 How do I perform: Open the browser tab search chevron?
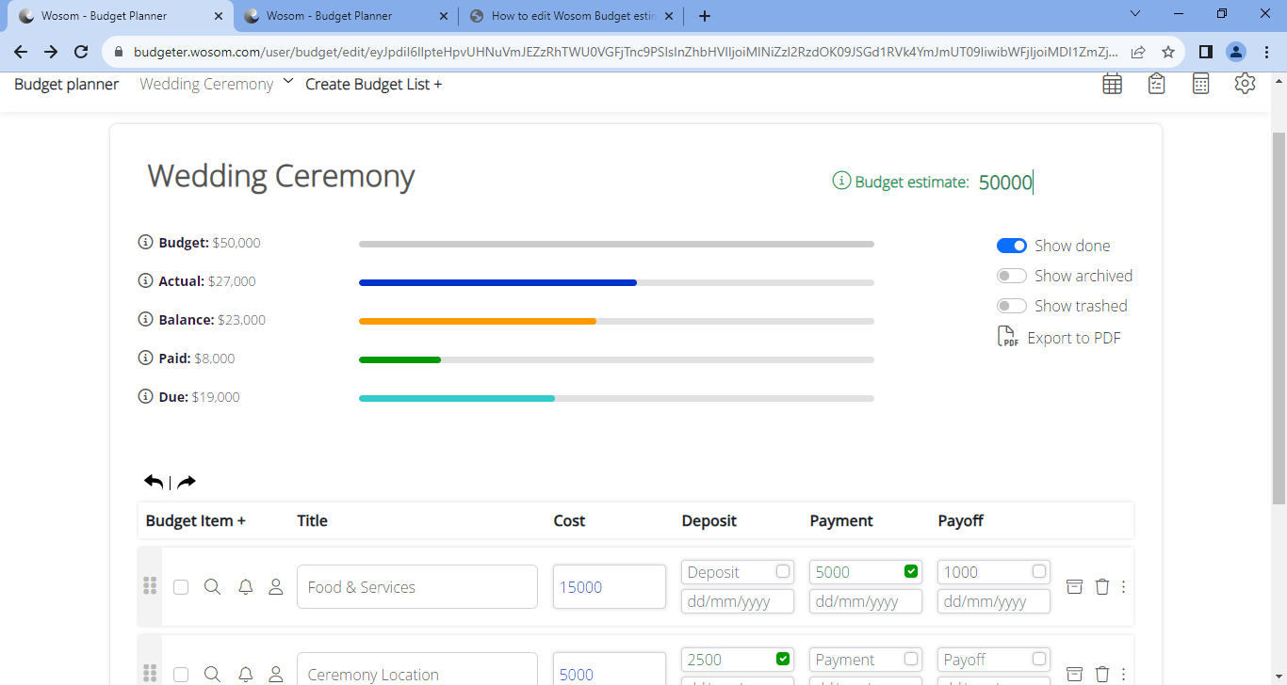[x=1134, y=15]
